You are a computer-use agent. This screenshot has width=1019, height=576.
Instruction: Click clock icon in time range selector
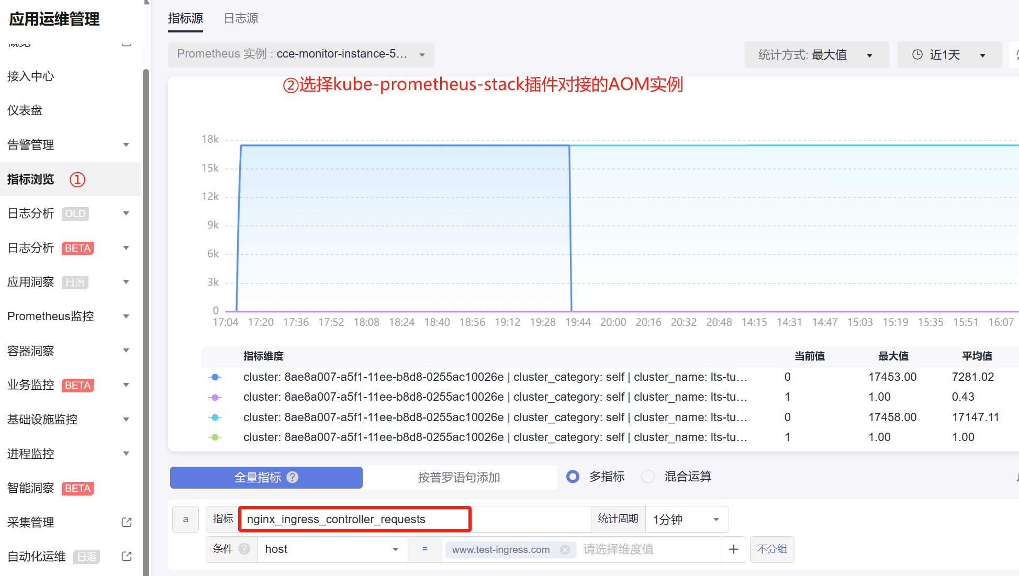[917, 55]
